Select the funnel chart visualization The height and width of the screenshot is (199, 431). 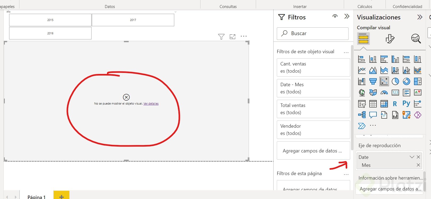(x=373, y=81)
